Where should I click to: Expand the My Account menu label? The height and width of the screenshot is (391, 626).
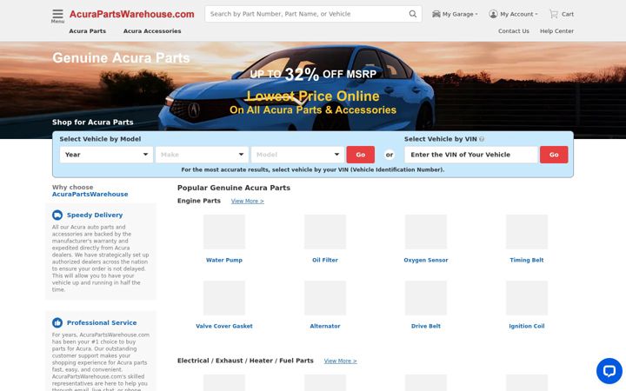(518, 14)
